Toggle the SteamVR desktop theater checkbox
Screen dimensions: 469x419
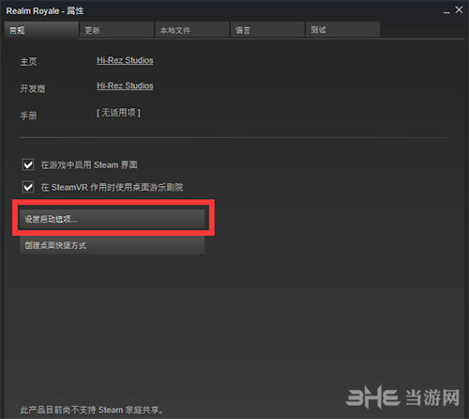tap(28, 187)
